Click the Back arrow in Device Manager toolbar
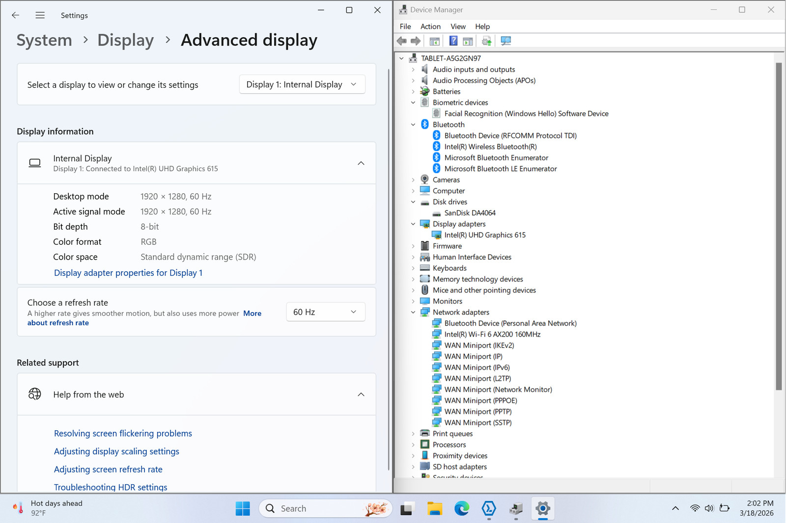This screenshot has width=786, height=523. 402,41
